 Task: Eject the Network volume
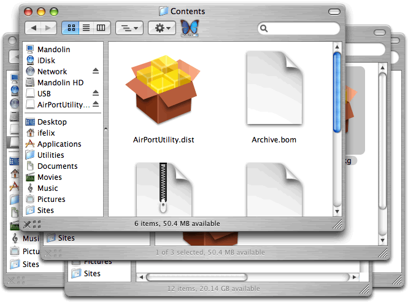tap(96, 71)
